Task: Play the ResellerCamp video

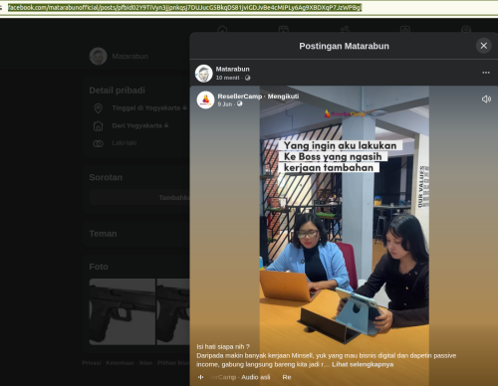Action: click(345, 236)
